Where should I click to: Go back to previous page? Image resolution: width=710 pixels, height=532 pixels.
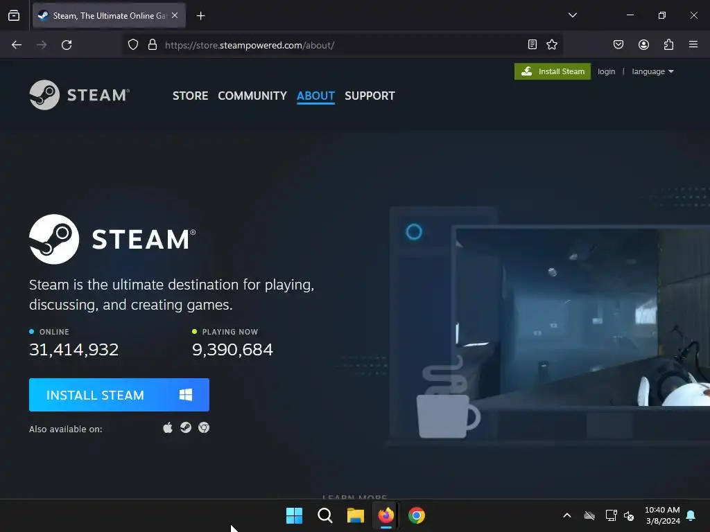click(17, 45)
